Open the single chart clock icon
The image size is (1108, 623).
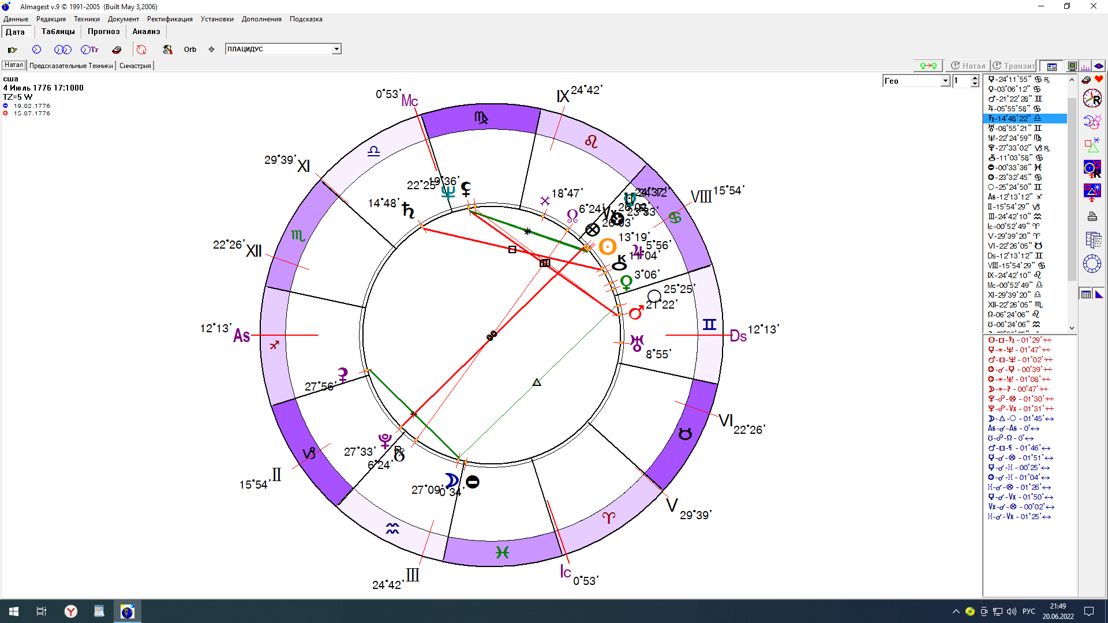click(37, 50)
